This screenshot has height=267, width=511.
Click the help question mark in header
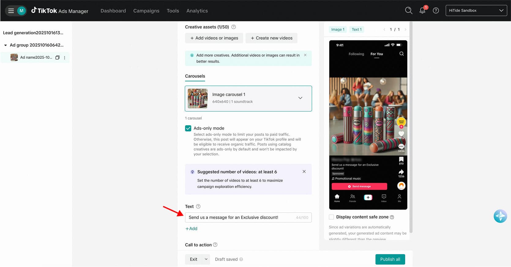point(436,11)
